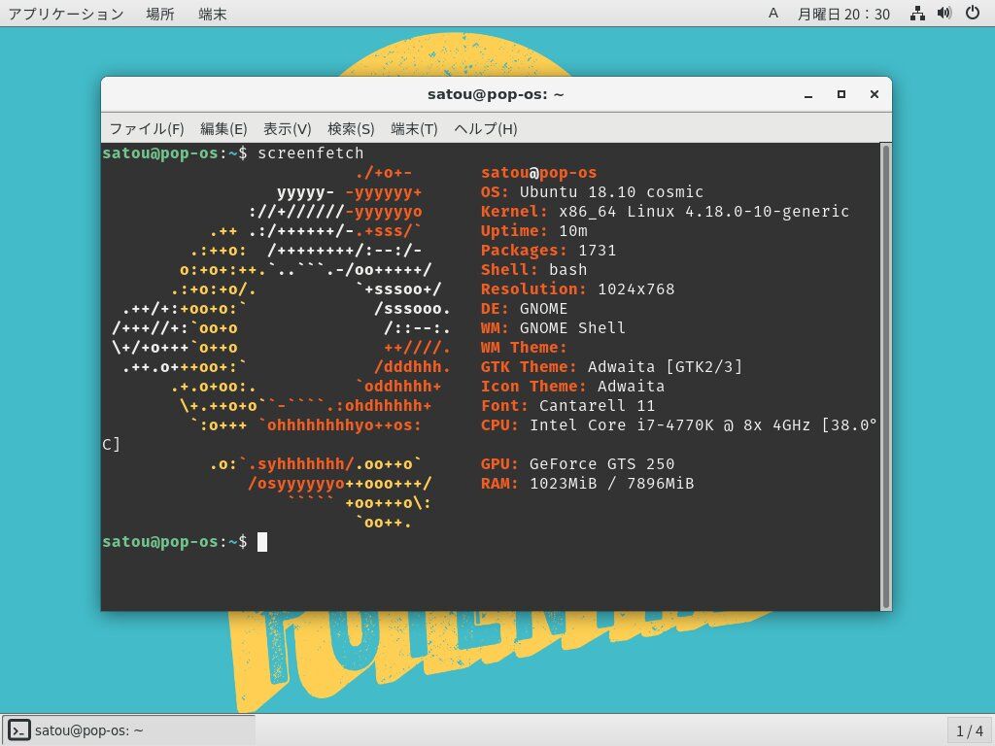The height and width of the screenshot is (746, 995).
Task: Click the GTK Theme: Adwaita line
Action: [x=612, y=366]
